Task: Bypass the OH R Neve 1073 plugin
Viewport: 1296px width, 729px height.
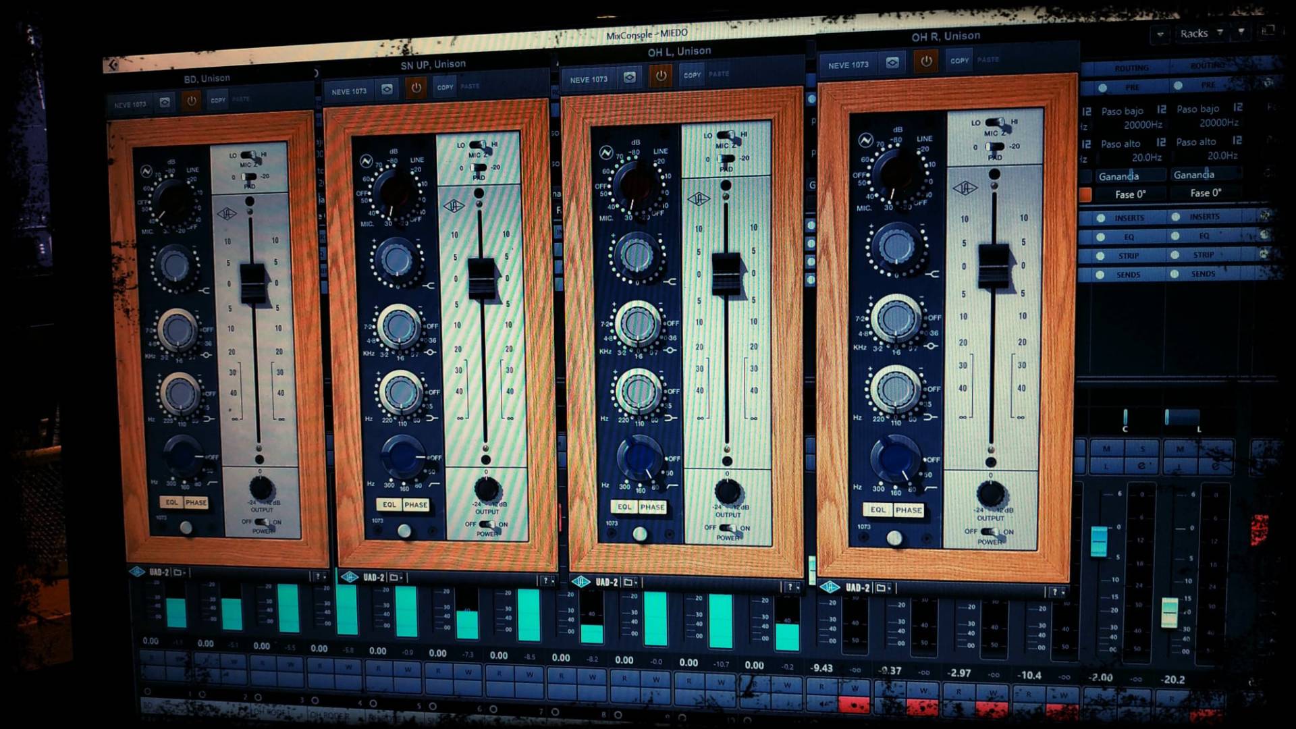Action: point(925,61)
